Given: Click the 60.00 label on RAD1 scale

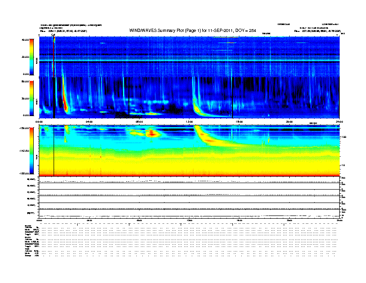Looking at the screenshot, I should 25,81.
